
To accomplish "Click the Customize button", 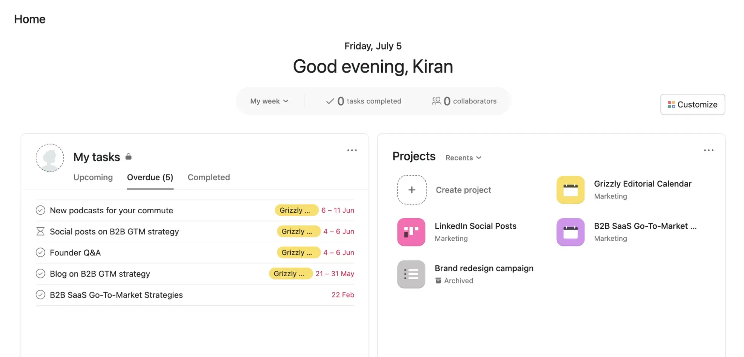I will coord(692,105).
